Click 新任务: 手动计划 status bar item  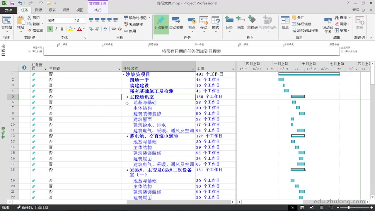[32, 207]
